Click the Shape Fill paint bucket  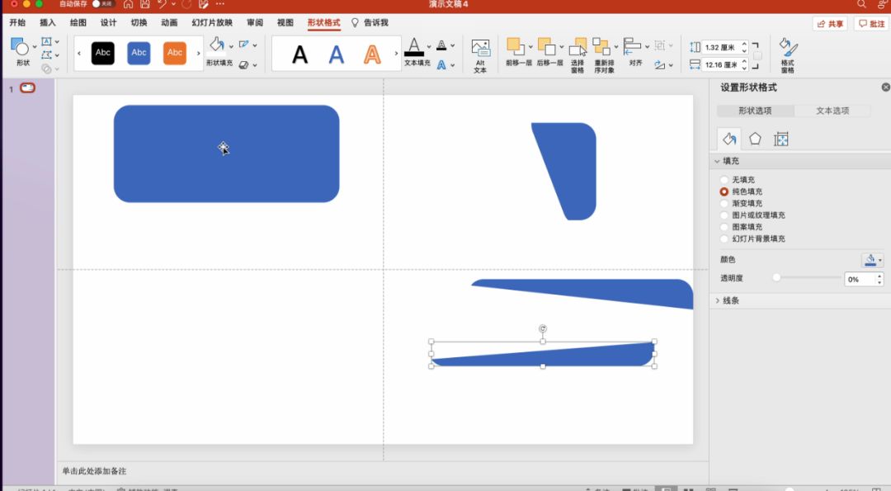[216, 45]
